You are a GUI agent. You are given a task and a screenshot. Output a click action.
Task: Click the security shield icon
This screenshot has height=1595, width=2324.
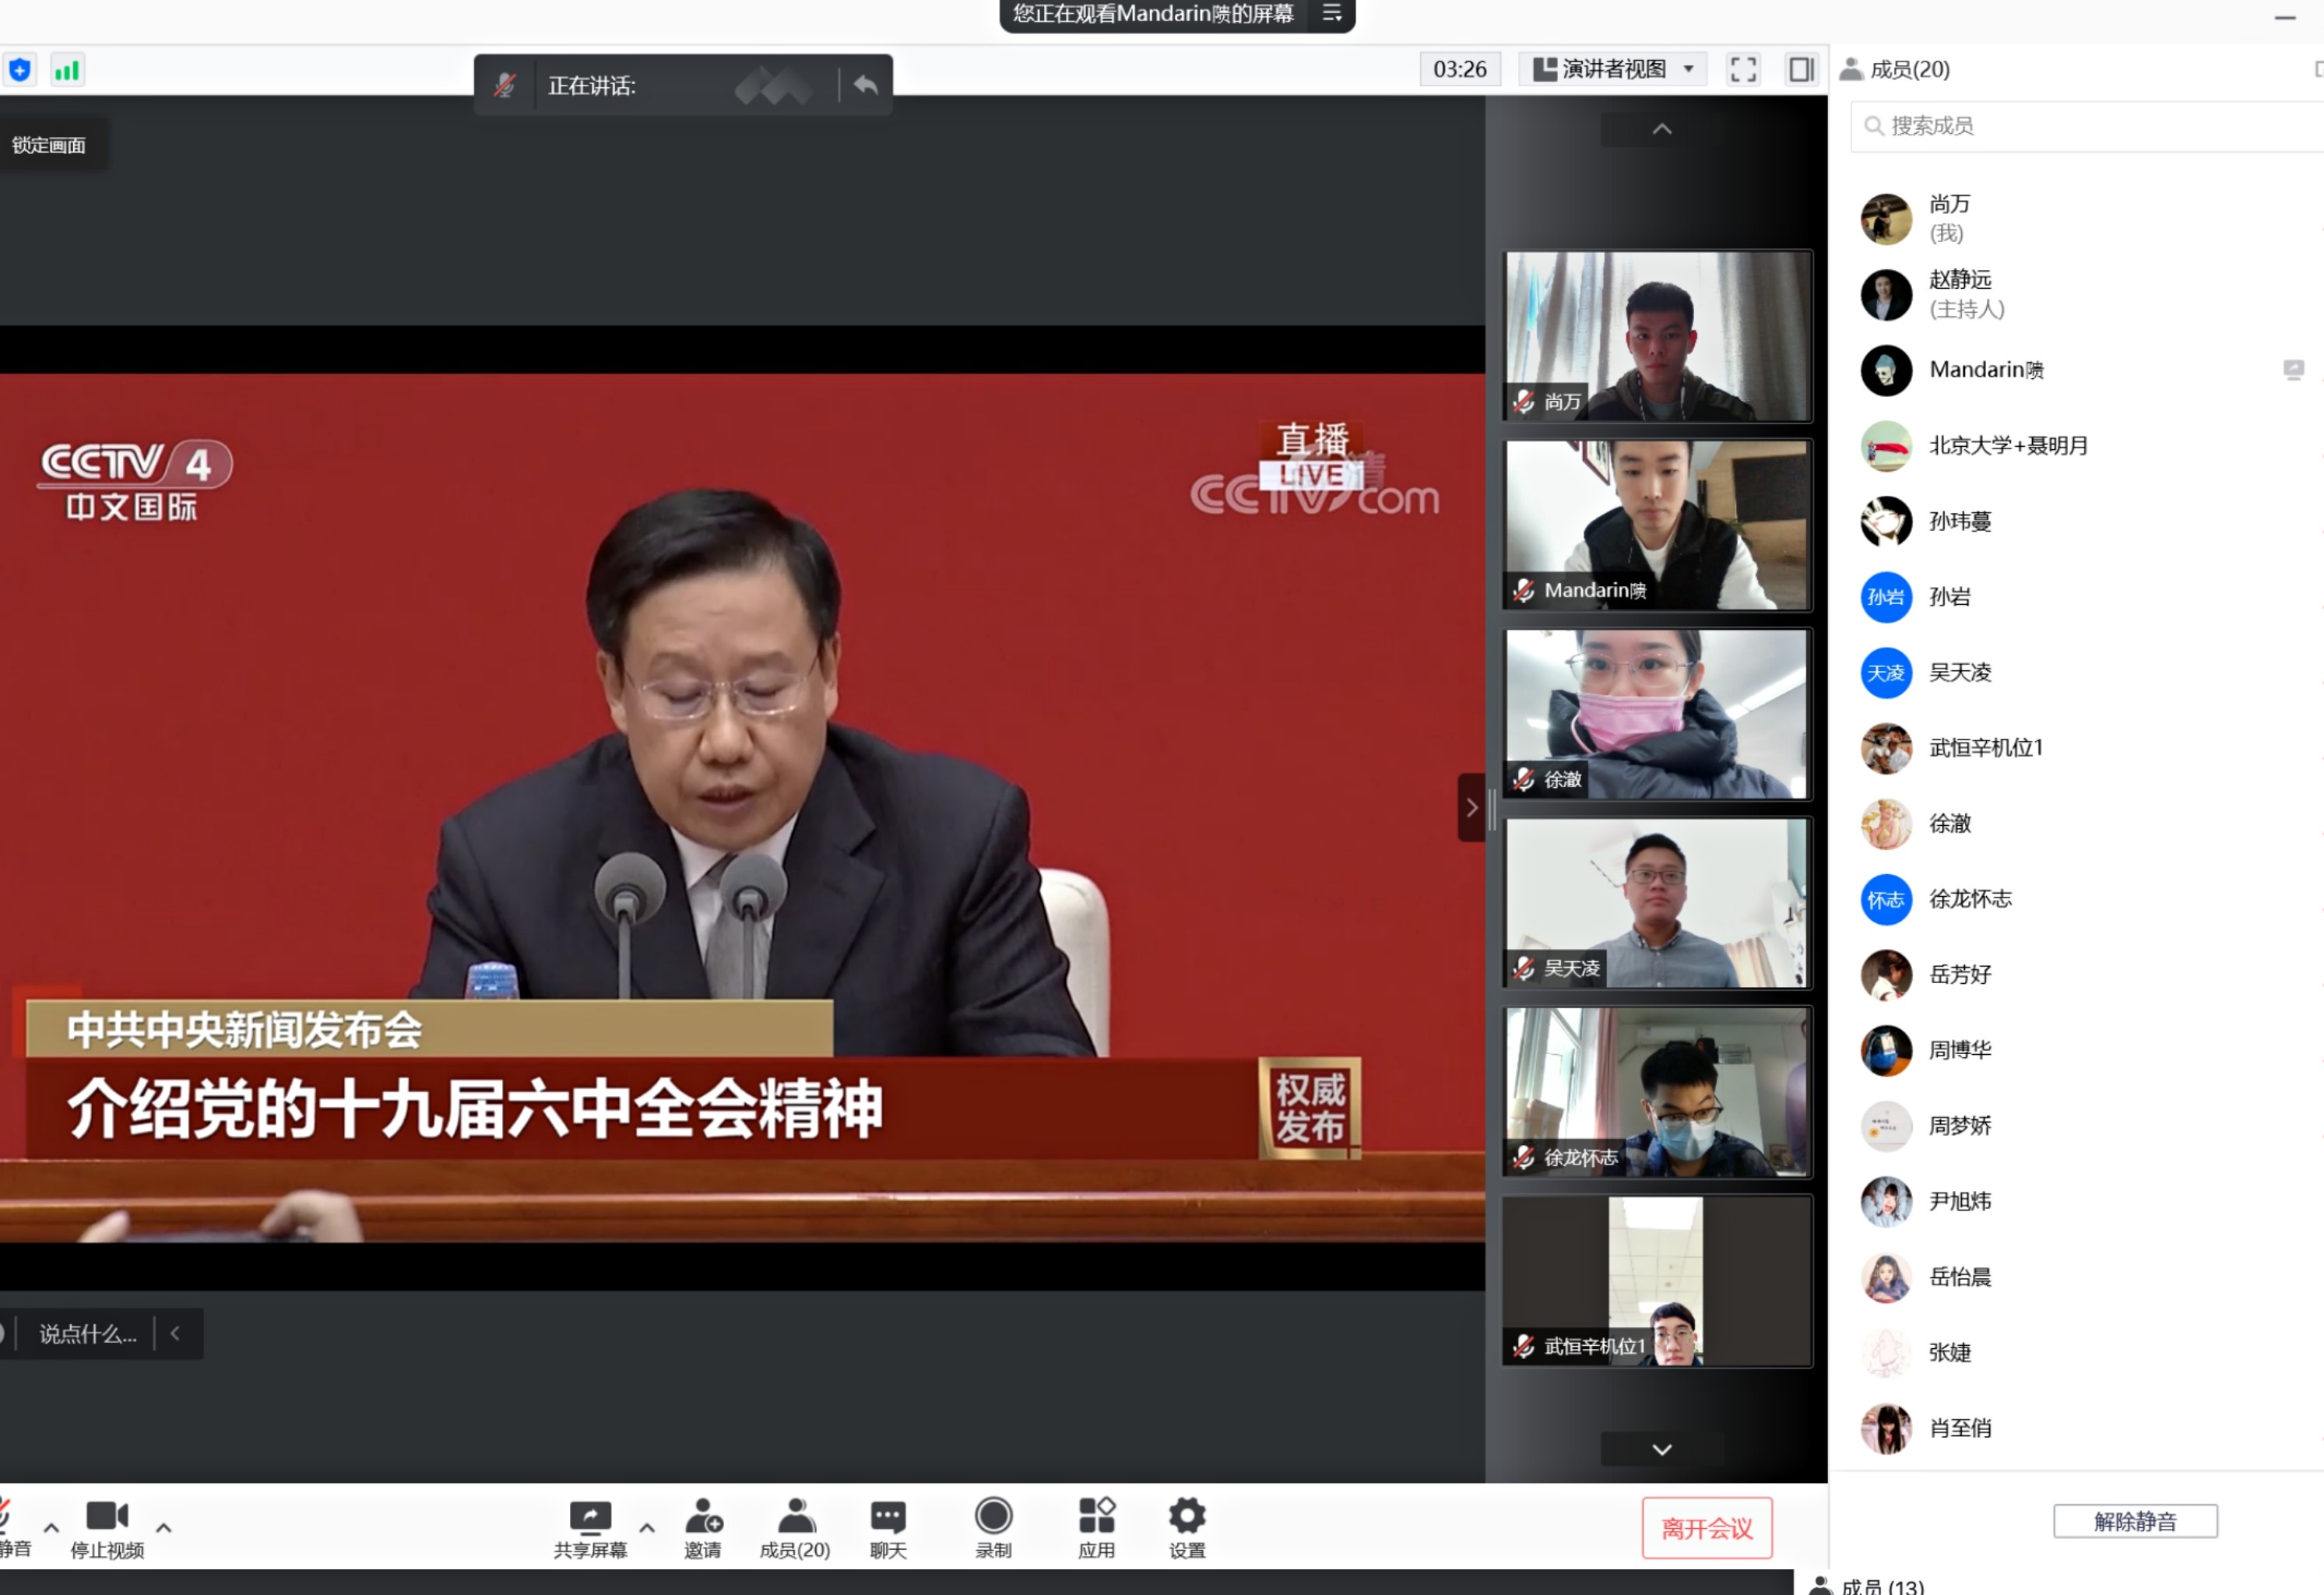tap(20, 70)
